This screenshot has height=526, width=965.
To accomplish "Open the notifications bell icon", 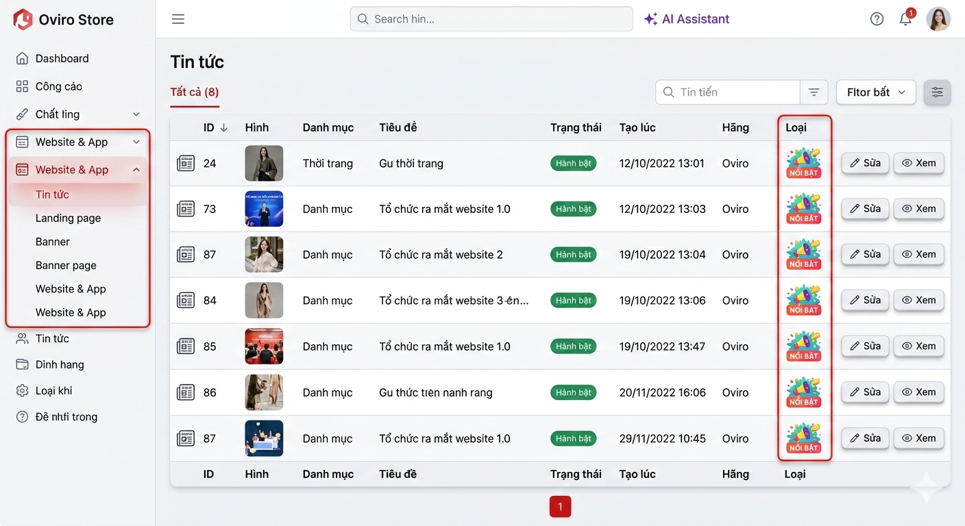I will pos(905,19).
